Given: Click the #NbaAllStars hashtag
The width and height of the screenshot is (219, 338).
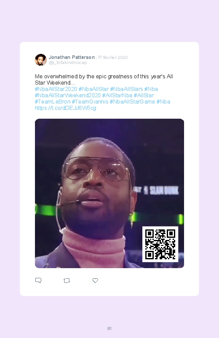Looking at the screenshot, I should tap(126, 89).
